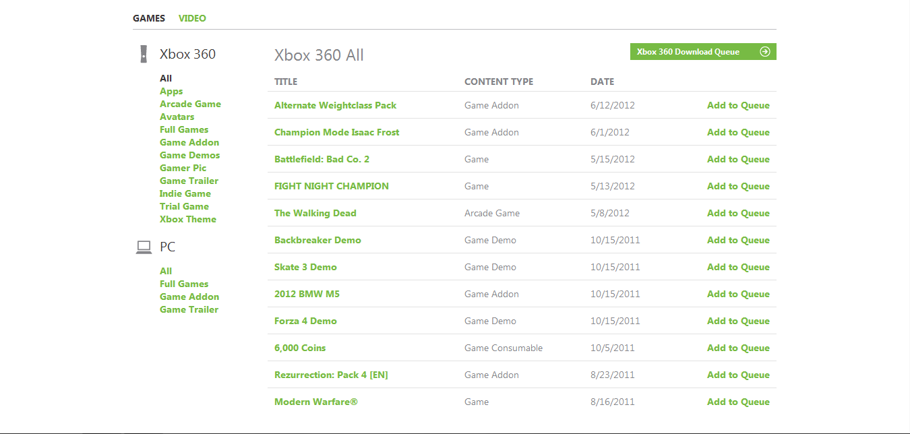Image resolution: width=910 pixels, height=434 pixels.
Task: Open 6,000 Coins title
Action: 300,348
